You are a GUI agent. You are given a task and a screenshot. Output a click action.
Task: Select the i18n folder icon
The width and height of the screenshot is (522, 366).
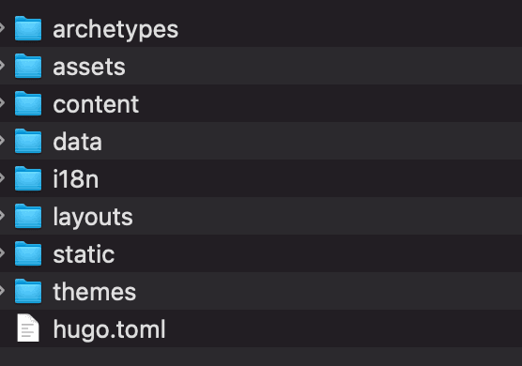[28, 178]
